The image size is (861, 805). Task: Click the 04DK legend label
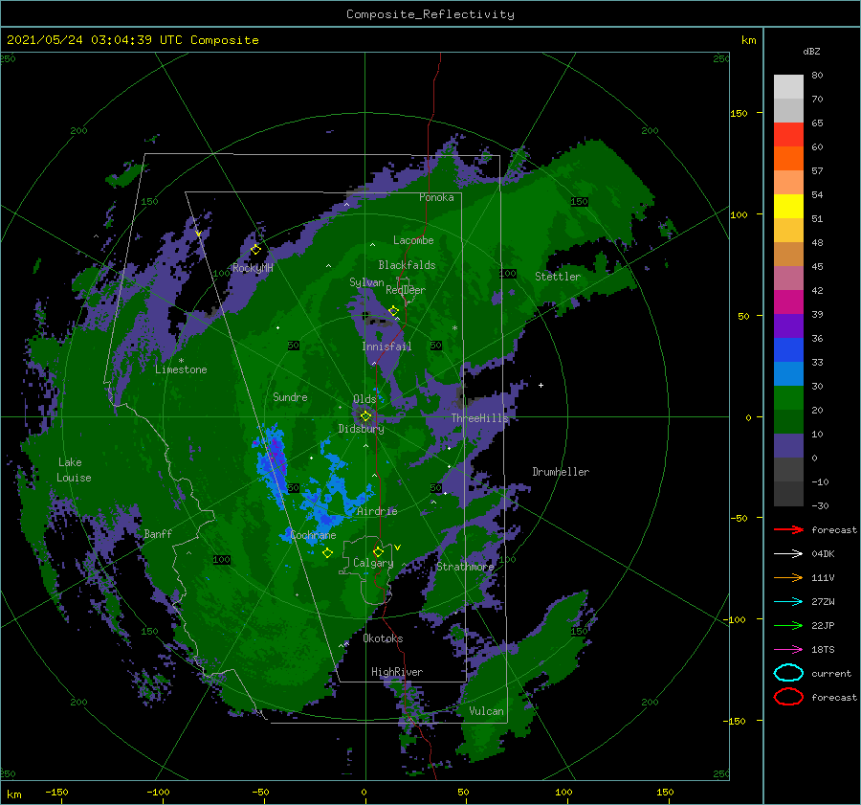click(x=823, y=554)
